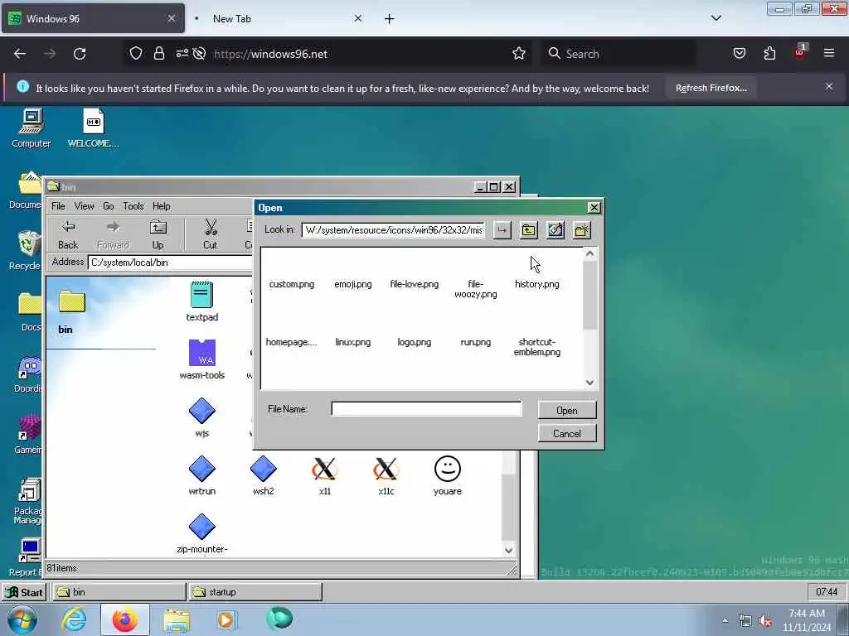Dismiss the Firefox refresh notification bar
The height and width of the screenshot is (636, 849).
829,86
